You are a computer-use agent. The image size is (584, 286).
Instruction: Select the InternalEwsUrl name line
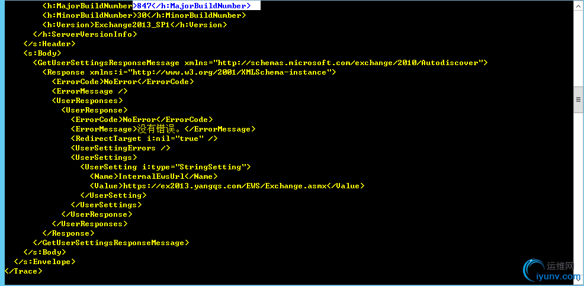[153, 176]
